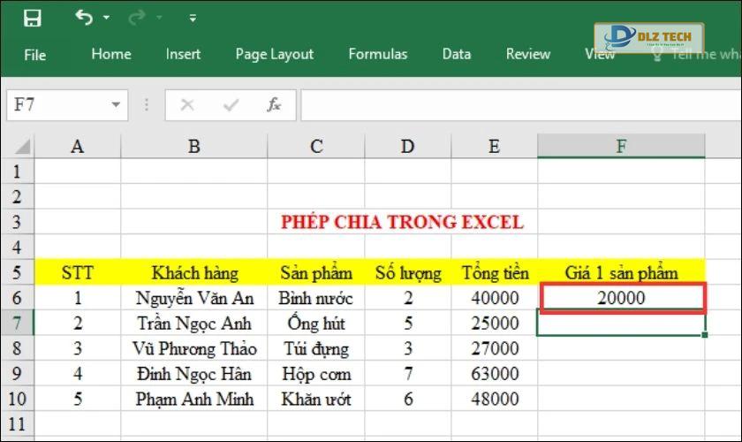
Task: Expand the Name Box dropdown arrow
Action: (116, 104)
